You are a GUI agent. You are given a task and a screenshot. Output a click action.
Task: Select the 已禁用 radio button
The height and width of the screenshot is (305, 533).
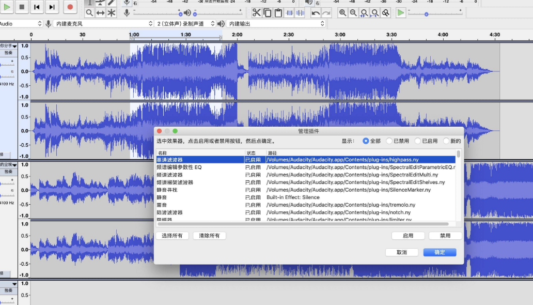(x=389, y=141)
